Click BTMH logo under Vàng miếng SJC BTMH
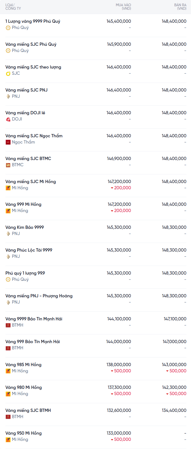This screenshot has height=449, width=191. pyautogui.click(x=8, y=417)
